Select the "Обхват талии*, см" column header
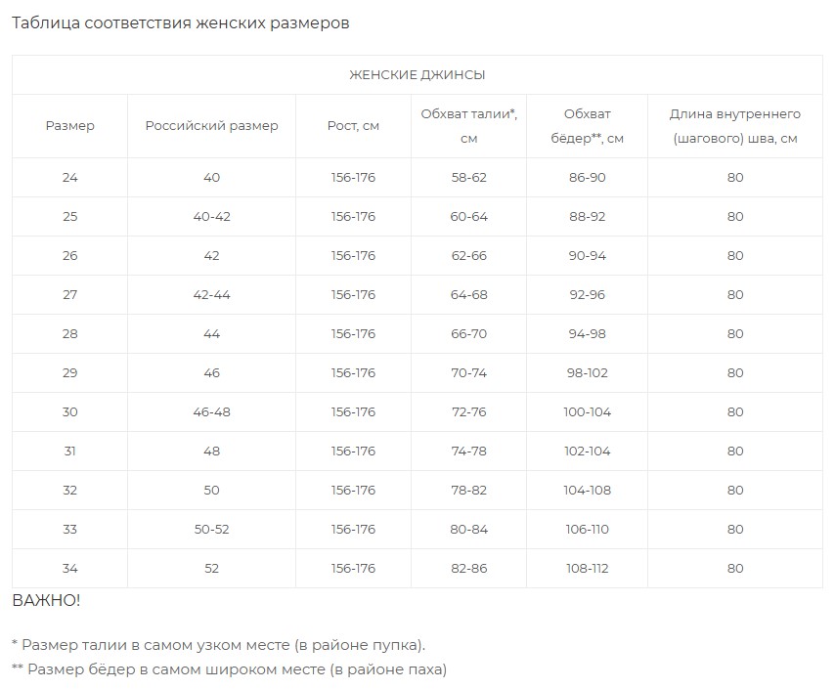 468,126
